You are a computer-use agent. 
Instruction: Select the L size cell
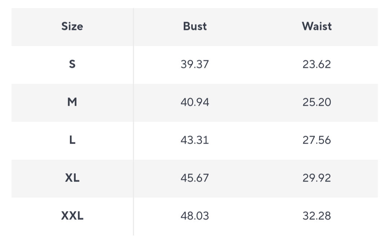pyautogui.click(x=72, y=140)
